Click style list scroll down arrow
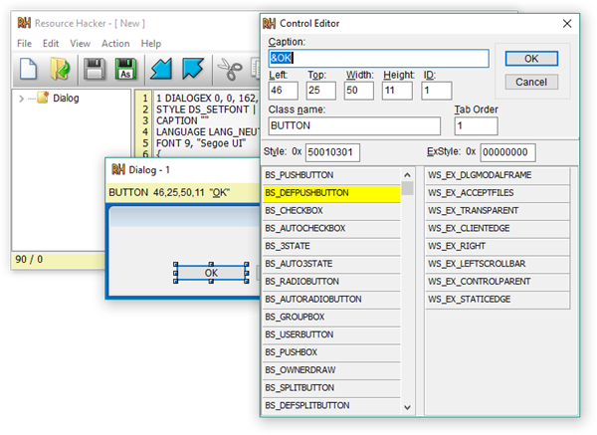The width and height of the screenshot is (597, 435). [407, 407]
